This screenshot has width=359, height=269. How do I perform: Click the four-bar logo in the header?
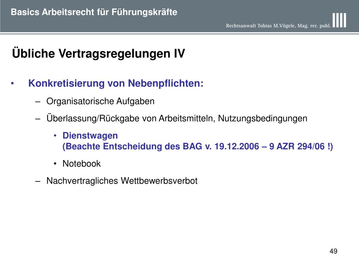339,20
